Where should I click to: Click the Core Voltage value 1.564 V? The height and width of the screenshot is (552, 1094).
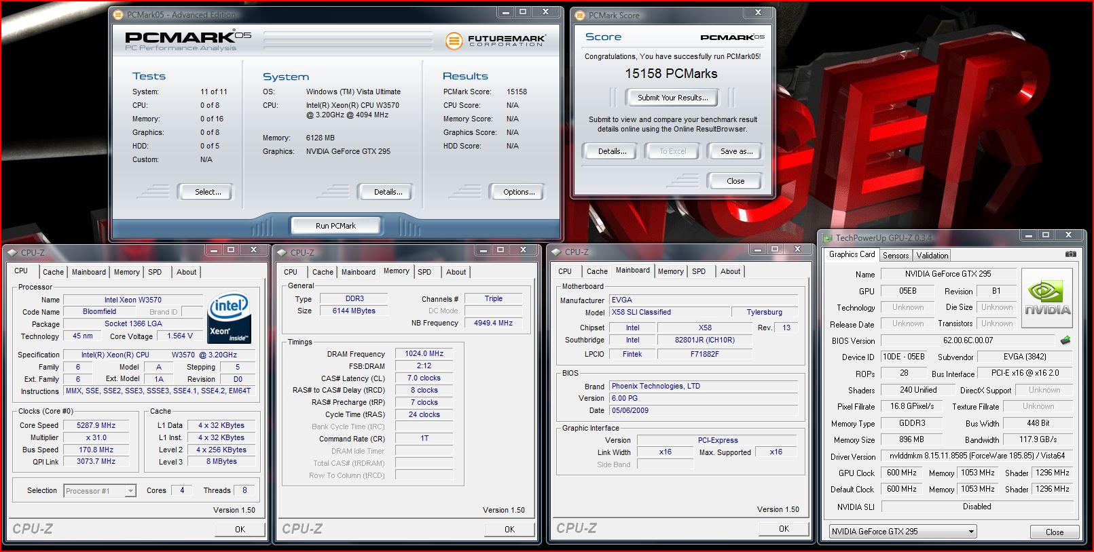180,336
